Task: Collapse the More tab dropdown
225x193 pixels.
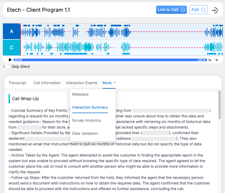Action: pyautogui.click(x=109, y=83)
